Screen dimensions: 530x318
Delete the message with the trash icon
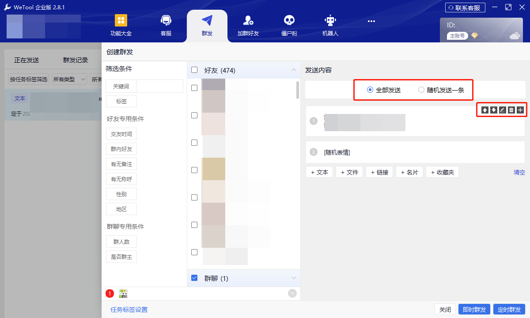click(x=511, y=110)
